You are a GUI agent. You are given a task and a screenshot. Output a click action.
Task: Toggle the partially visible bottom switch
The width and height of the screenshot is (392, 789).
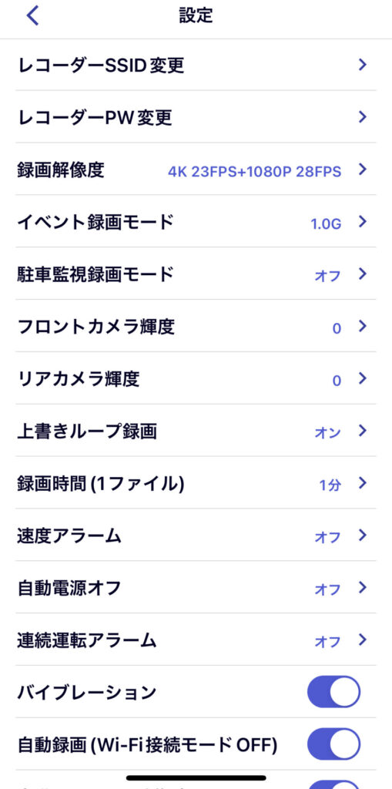coord(333,784)
